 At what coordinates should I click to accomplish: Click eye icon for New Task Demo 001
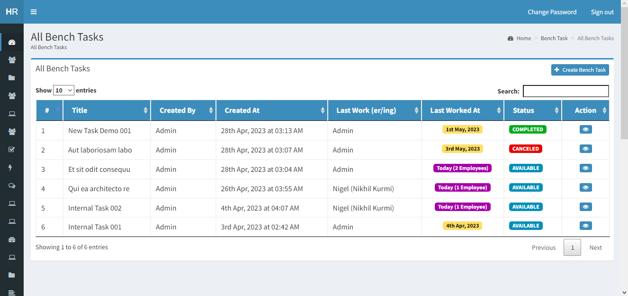click(x=585, y=130)
